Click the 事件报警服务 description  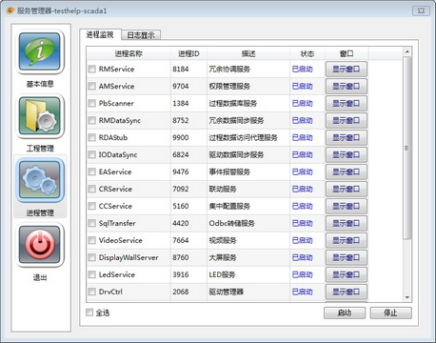point(229,171)
